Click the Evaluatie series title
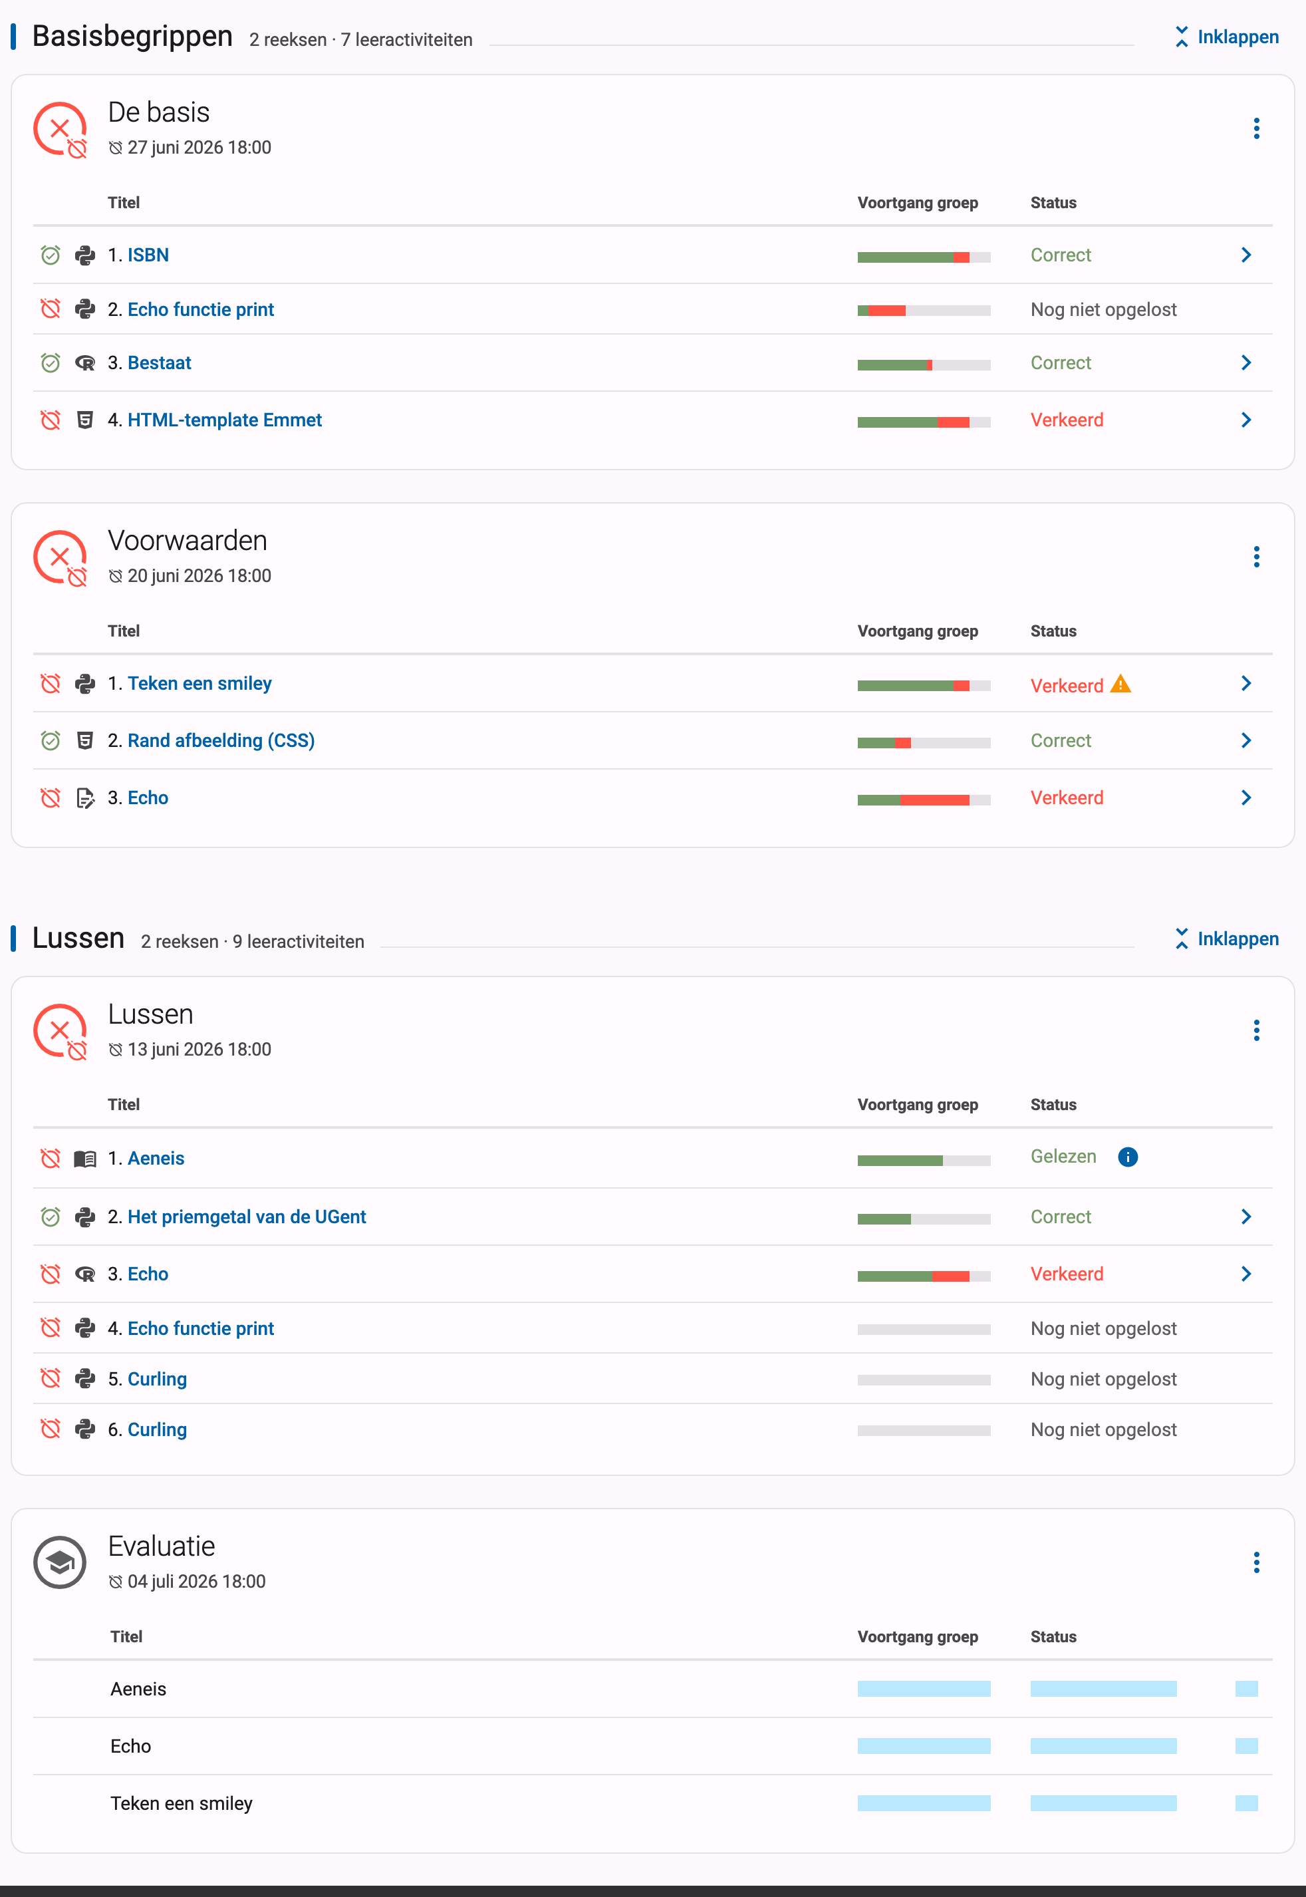1306x1897 pixels. [x=161, y=1546]
